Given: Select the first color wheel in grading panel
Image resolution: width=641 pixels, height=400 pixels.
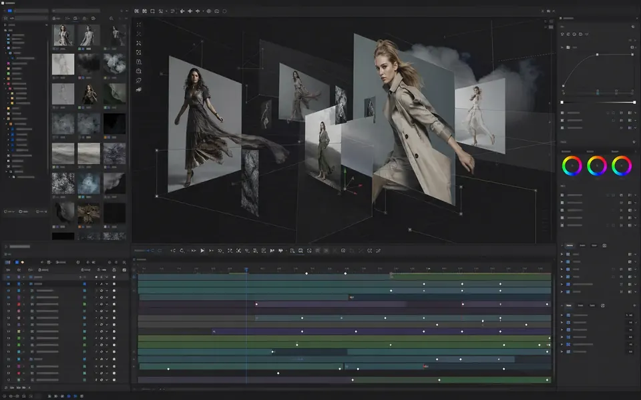Looking at the screenshot, I should [x=572, y=166].
